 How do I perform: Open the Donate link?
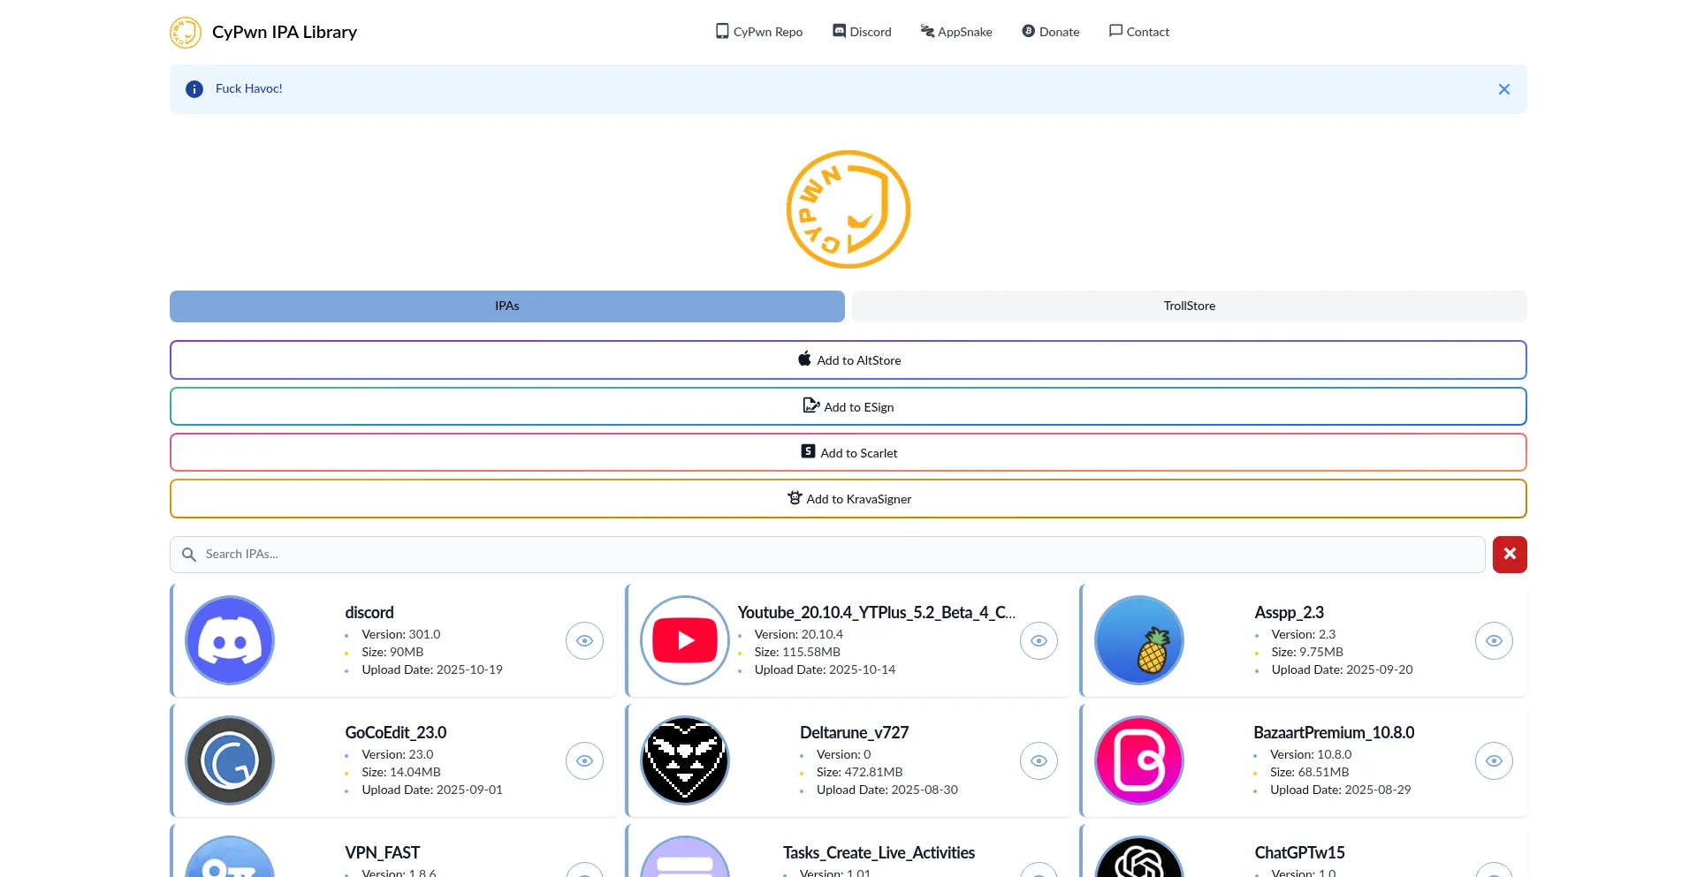(1051, 32)
